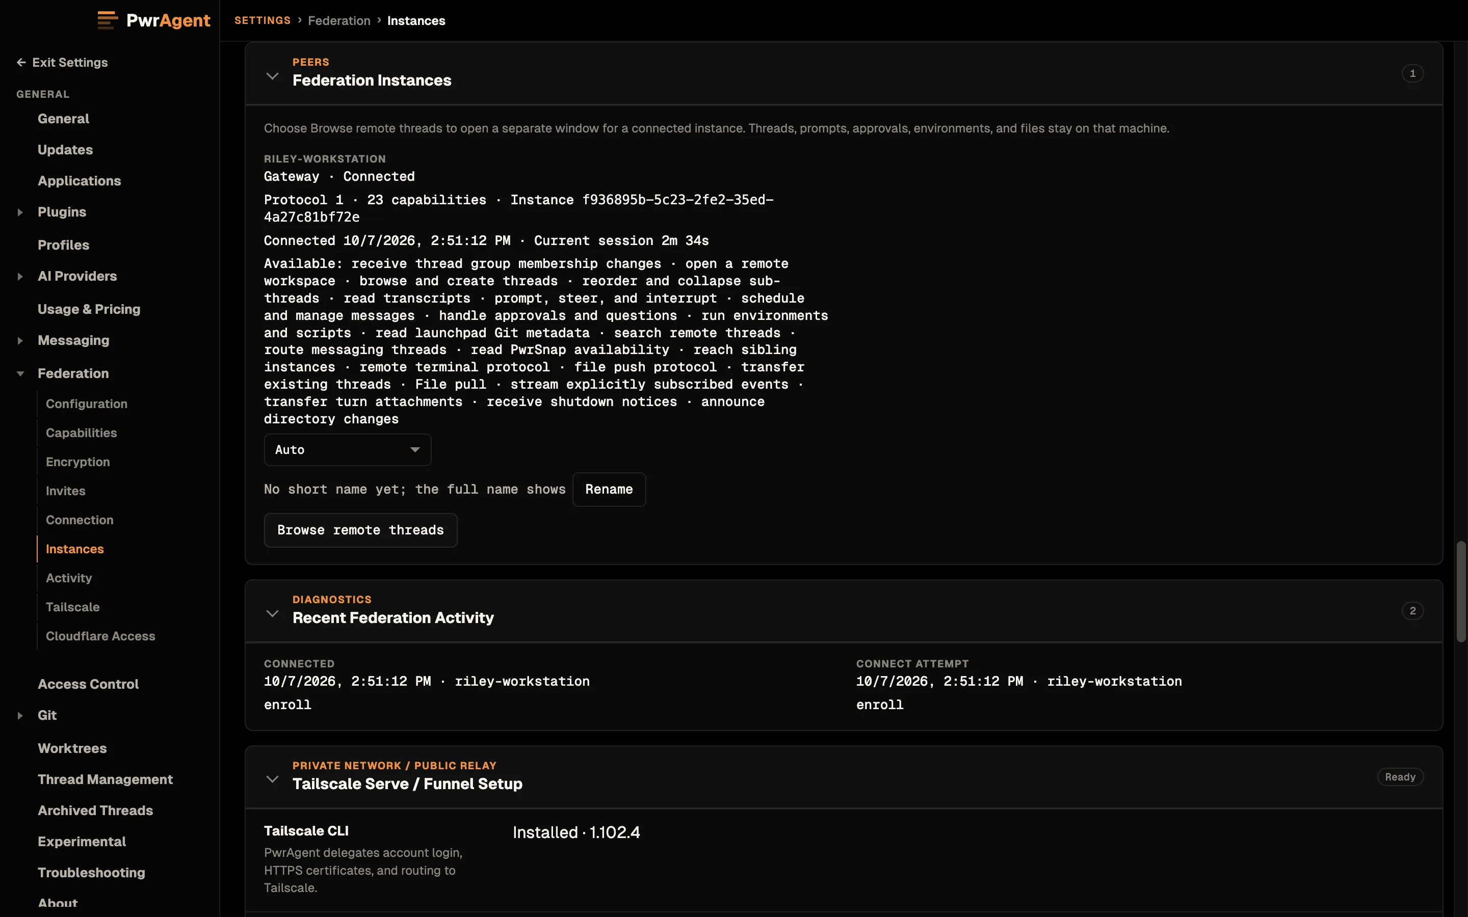
Task: Select Encryption under Federation
Action: 77,462
